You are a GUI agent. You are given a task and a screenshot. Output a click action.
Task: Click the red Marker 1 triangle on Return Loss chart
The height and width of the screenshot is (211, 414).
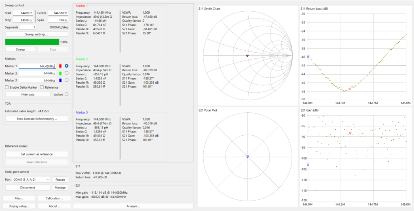350,89
